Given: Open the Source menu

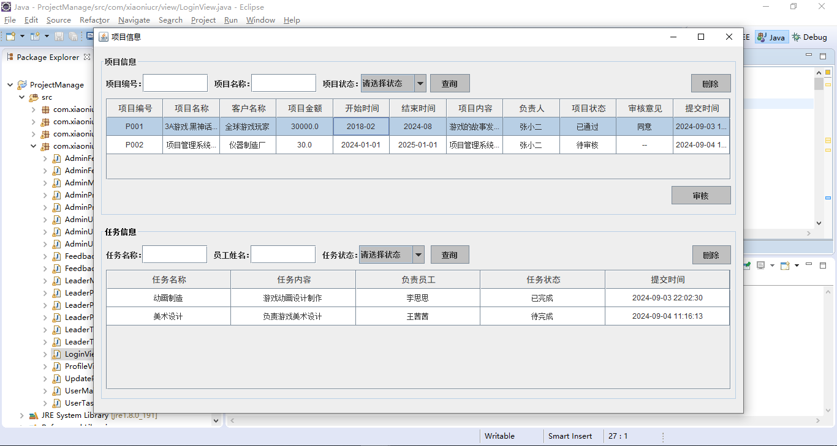Looking at the screenshot, I should (59, 20).
